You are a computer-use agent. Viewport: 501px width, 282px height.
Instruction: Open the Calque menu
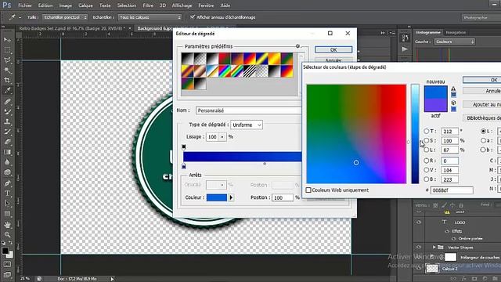85,5
